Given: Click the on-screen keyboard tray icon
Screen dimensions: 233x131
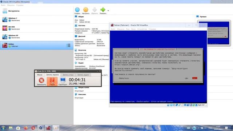Looking at the screenshot, I should [189, 128].
